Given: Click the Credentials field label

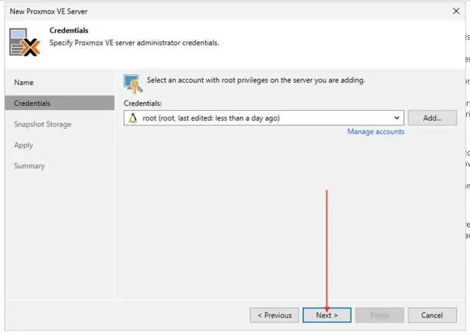Looking at the screenshot, I should tap(143, 103).
